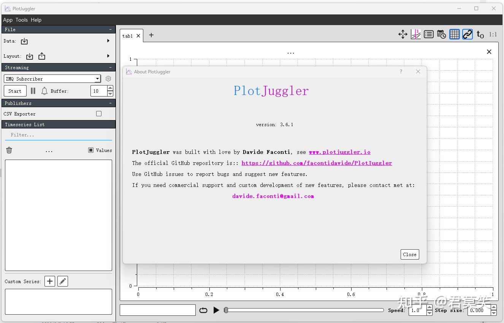Click the date-time display toolbar icon

click(442, 35)
